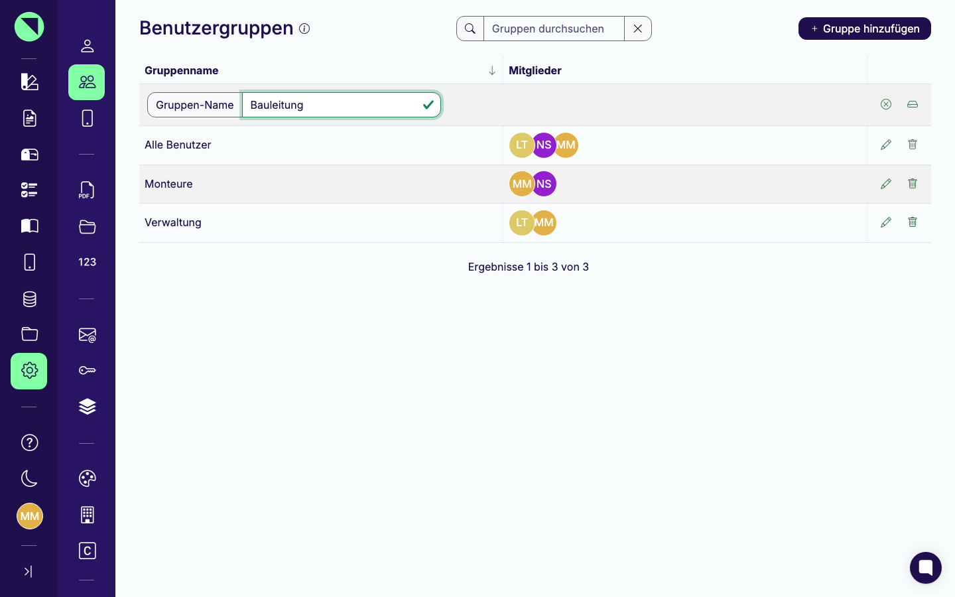The height and width of the screenshot is (597, 955).
Task: Delete the Verwaltung group
Action: tap(913, 222)
